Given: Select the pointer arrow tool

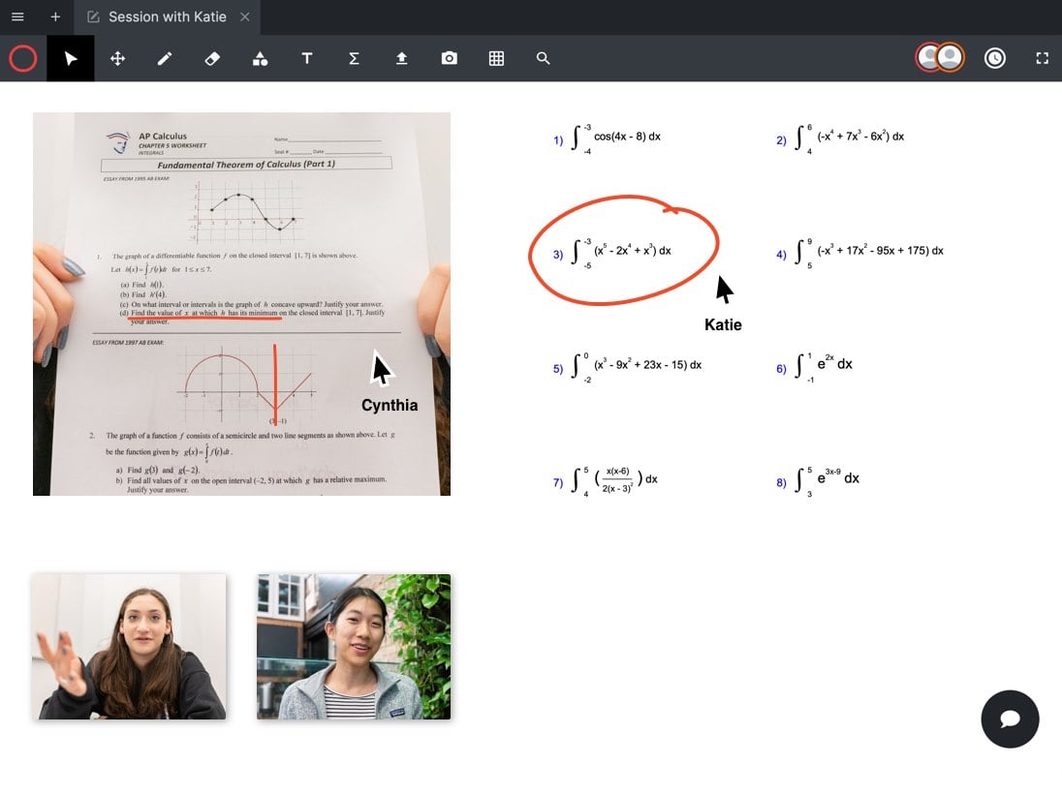Looking at the screenshot, I should tap(71, 58).
